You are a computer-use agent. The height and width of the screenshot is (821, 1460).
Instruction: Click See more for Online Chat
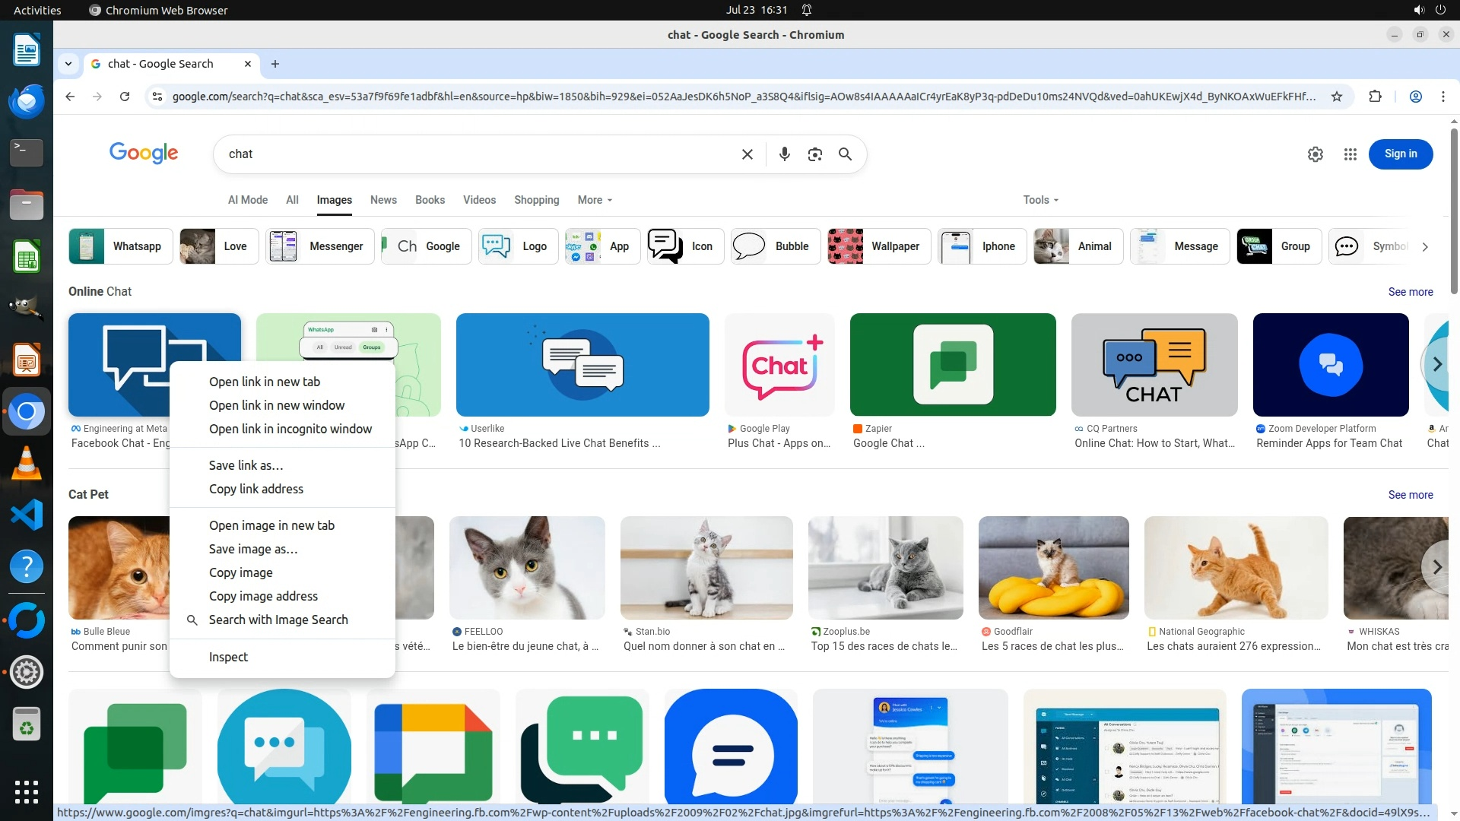click(1410, 292)
